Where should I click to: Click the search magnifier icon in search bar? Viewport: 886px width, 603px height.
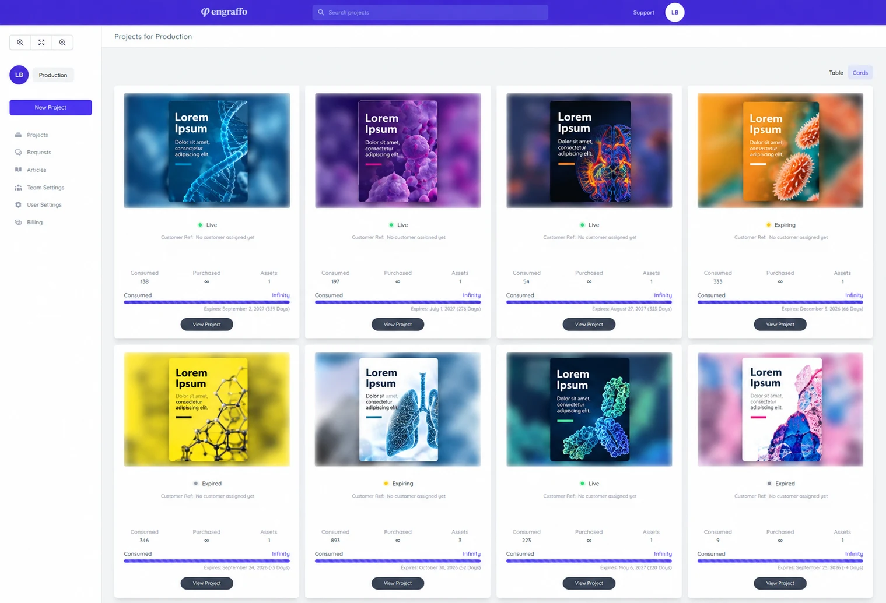(321, 12)
